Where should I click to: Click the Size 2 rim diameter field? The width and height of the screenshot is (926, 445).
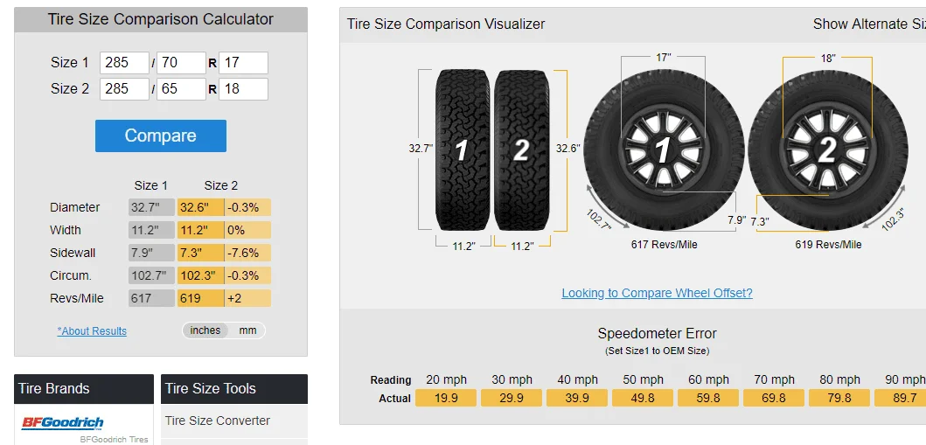(x=243, y=88)
